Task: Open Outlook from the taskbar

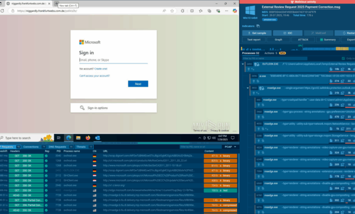Action: (x=97, y=138)
